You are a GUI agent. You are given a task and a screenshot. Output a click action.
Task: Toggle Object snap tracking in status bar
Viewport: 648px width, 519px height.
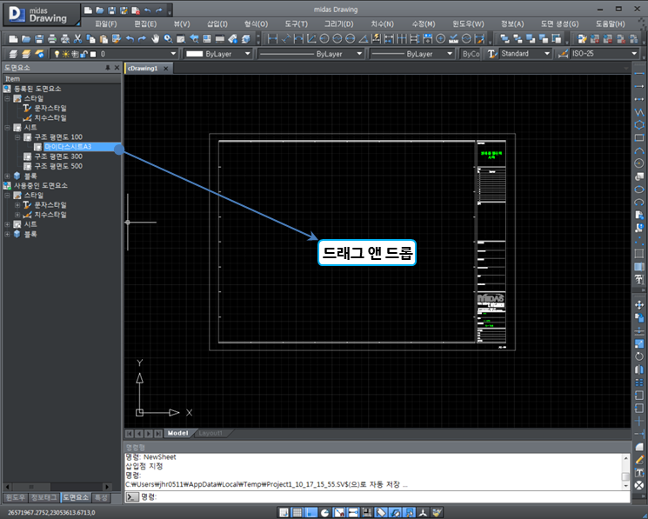click(353, 512)
